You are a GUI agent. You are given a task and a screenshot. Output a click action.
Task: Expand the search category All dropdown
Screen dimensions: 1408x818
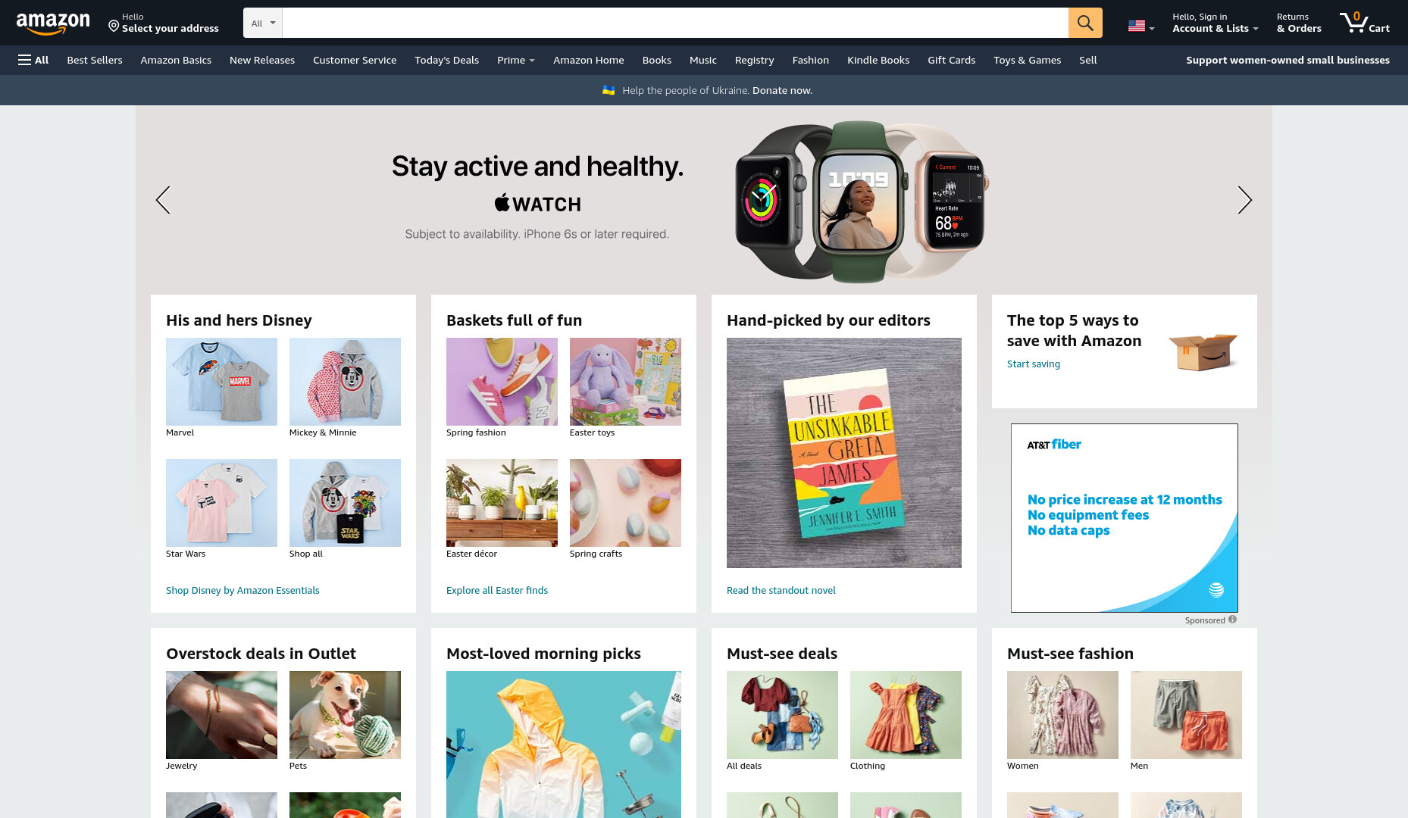pos(263,23)
